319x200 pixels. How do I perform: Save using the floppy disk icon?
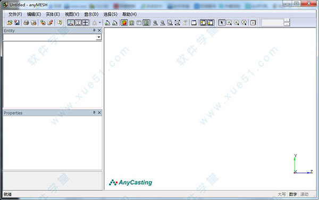(x=17, y=22)
